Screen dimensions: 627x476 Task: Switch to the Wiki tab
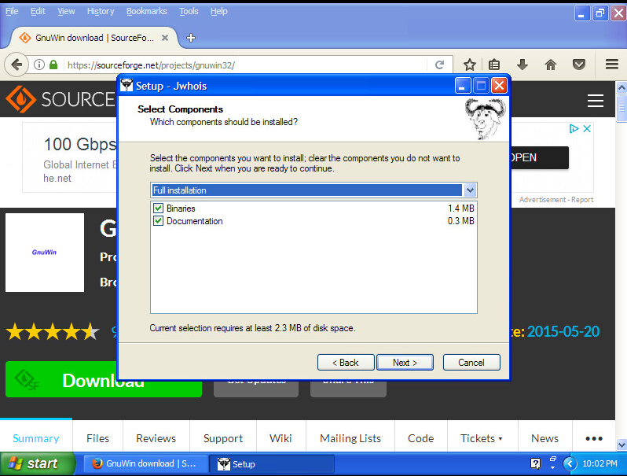280,438
